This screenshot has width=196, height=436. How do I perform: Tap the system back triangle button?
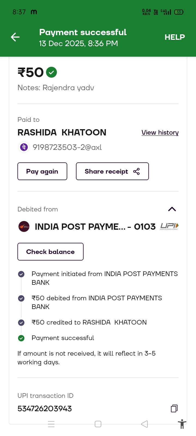point(145,424)
